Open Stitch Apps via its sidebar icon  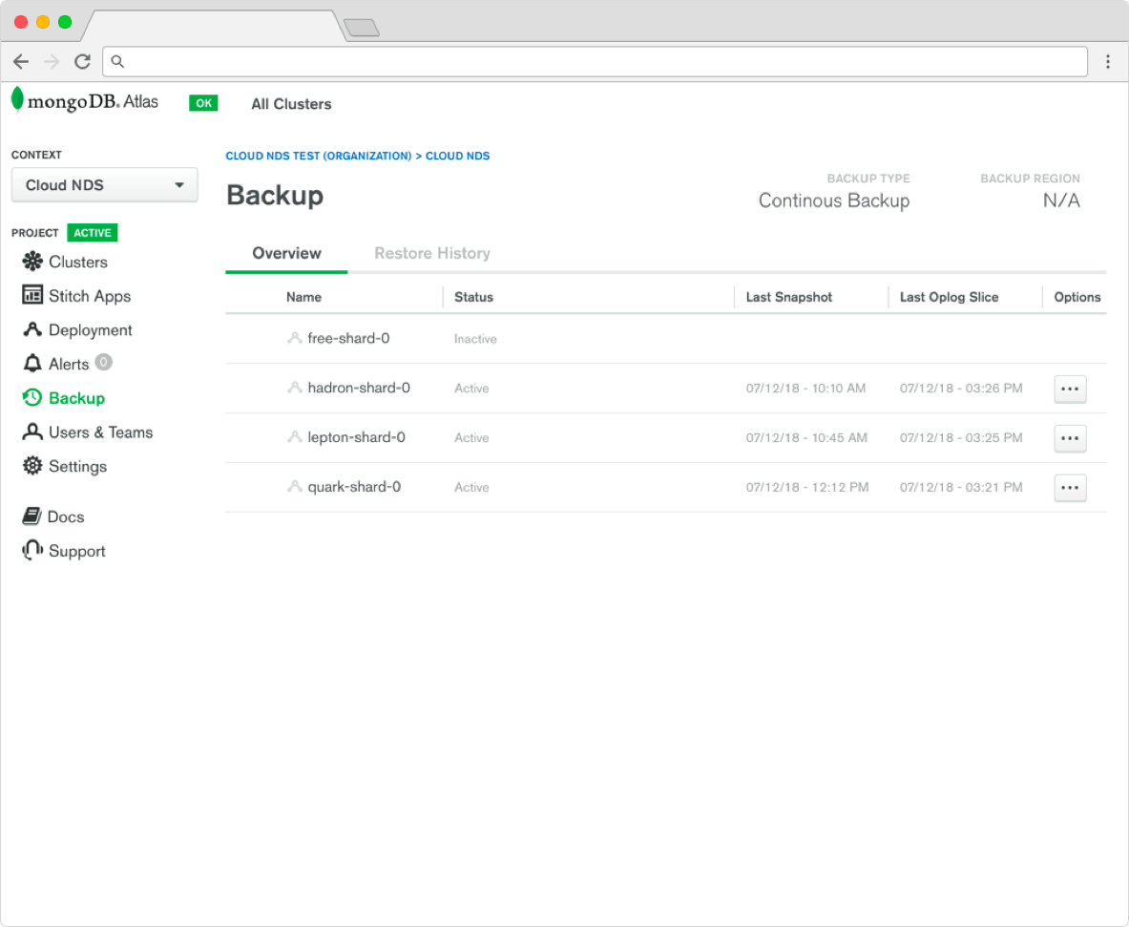coord(32,295)
